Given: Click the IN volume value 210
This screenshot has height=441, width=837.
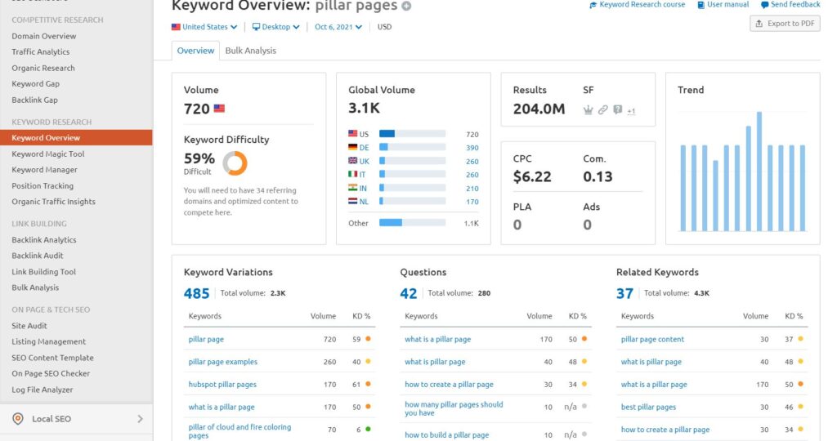Looking at the screenshot, I should coord(472,189).
